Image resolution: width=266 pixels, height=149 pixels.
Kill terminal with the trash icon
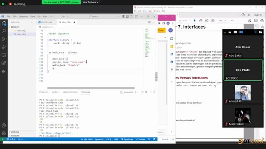click(x=146, y=92)
